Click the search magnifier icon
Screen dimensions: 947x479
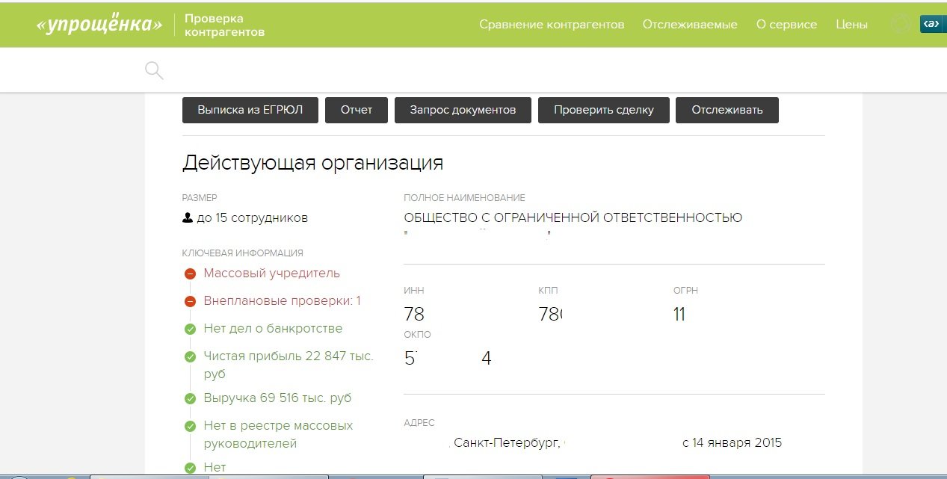153,71
